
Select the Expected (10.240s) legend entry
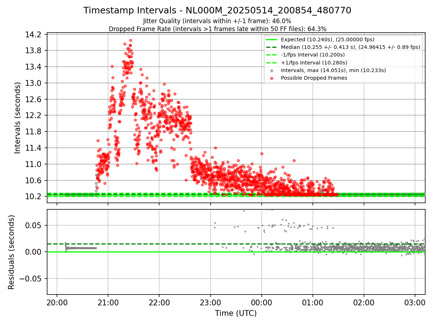point(328,39)
